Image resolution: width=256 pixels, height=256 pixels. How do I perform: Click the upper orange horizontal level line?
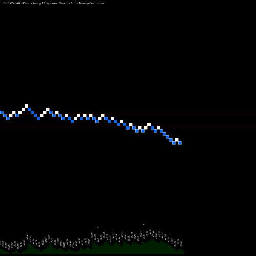tap(128, 114)
